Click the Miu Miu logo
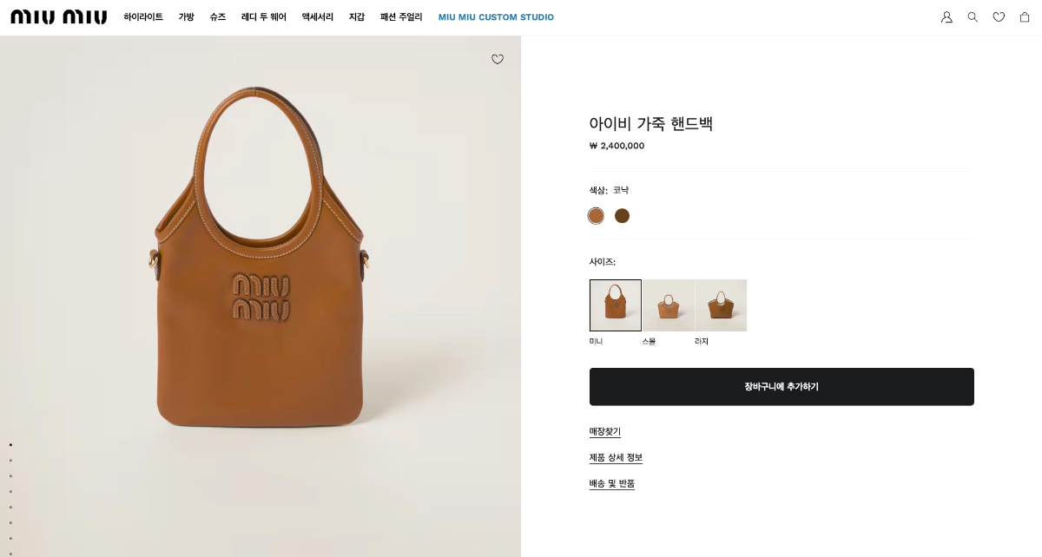The width and height of the screenshot is (1042, 557). (x=59, y=17)
